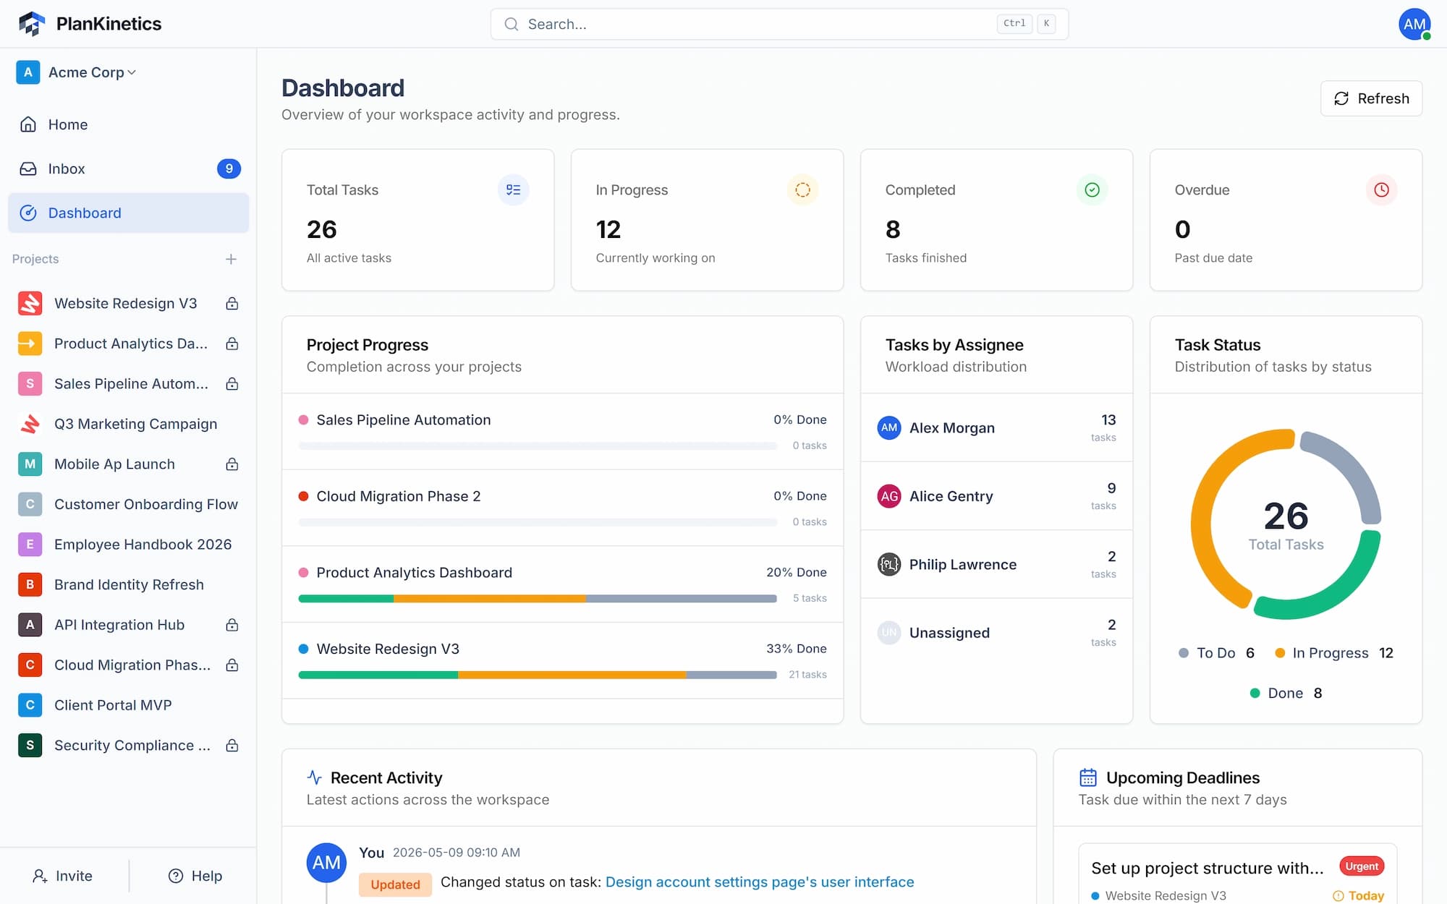Click lock icon beside Cloud Migration Phas...
The width and height of the screenshot is (1447, 904).
[x=232, y=665]
